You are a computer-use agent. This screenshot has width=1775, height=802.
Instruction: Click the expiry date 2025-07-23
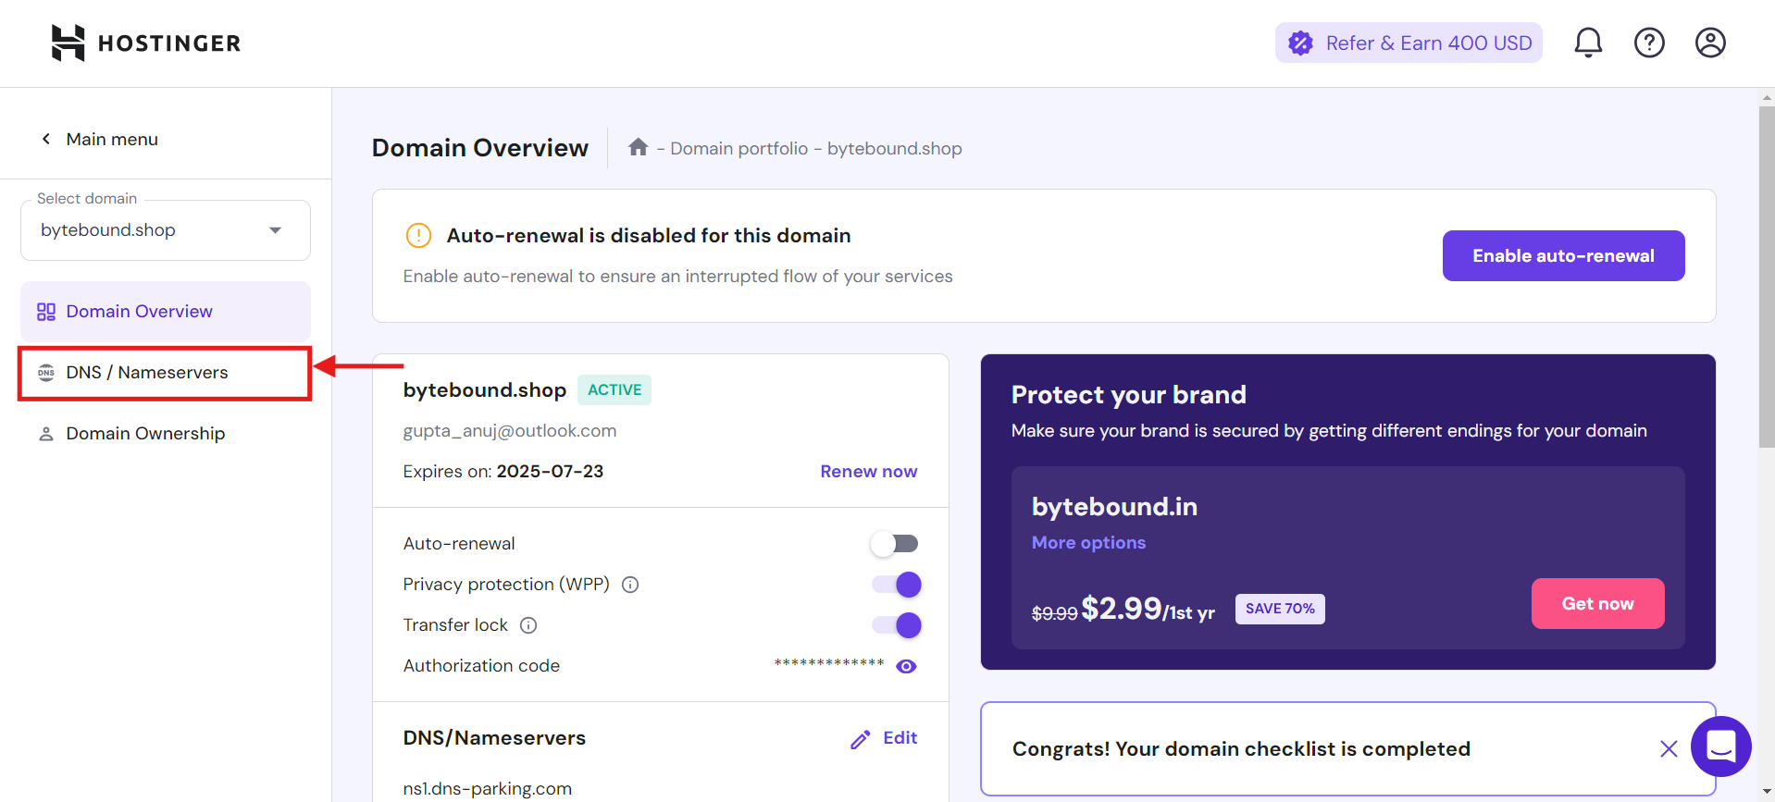[550, 472]
